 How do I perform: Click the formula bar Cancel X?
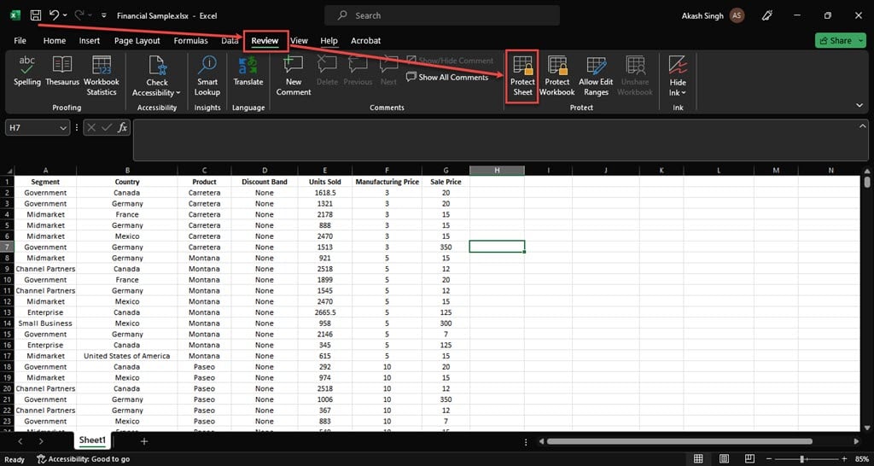tap(92, 128)
